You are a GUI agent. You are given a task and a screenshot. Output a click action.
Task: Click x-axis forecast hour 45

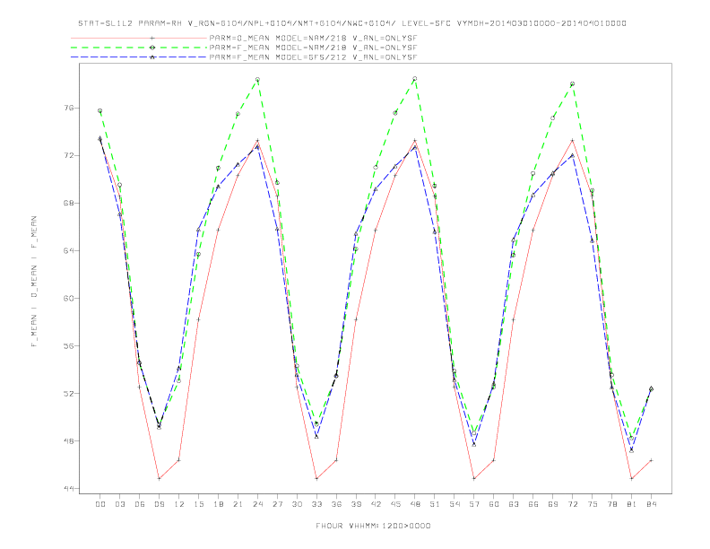[x=395, y=504]
